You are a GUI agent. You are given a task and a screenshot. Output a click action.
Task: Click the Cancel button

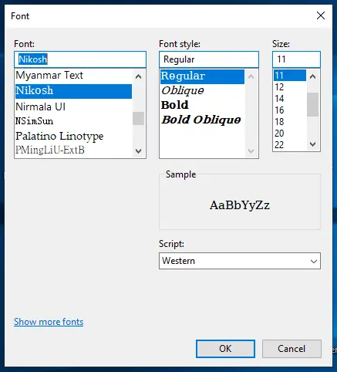(x=292, y=349)
